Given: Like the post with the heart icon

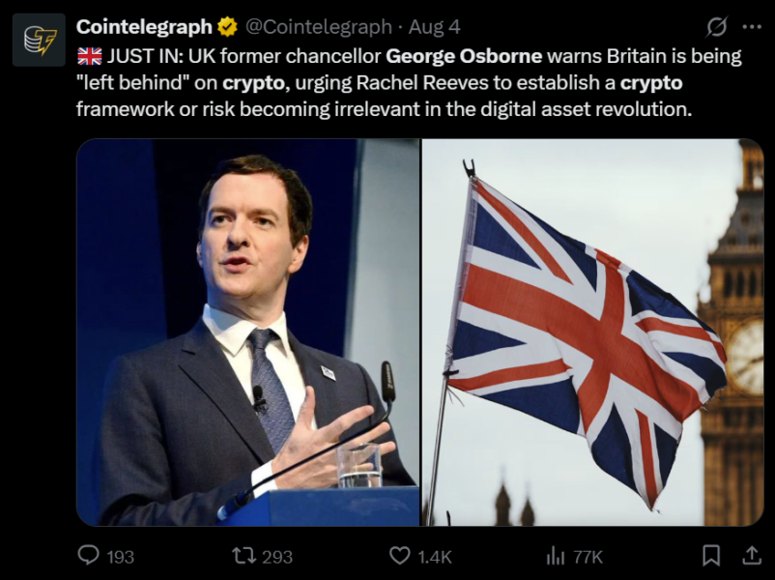Looking at the screenshot, I should [x=399, y=555].
